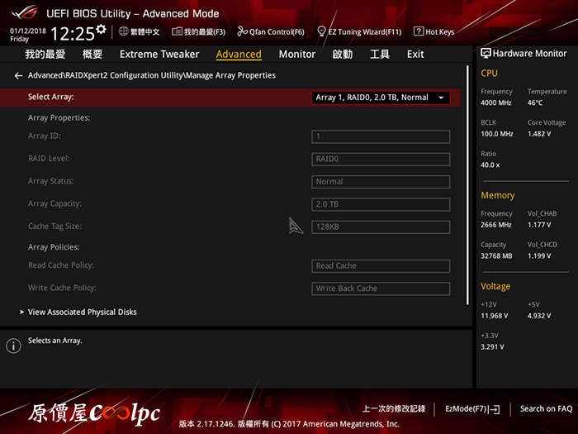
Task: Click the info icon in the help area
Action: pos(14,346)
